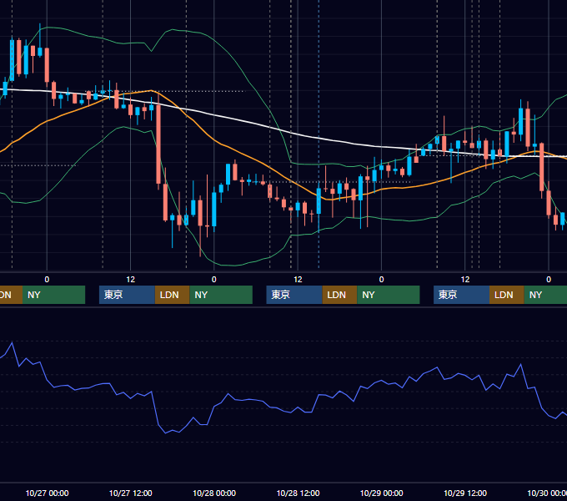Viewport: 567px width, 501px height.
Task: Click the 10/28 00:00 date label
Action: point(214,493)
